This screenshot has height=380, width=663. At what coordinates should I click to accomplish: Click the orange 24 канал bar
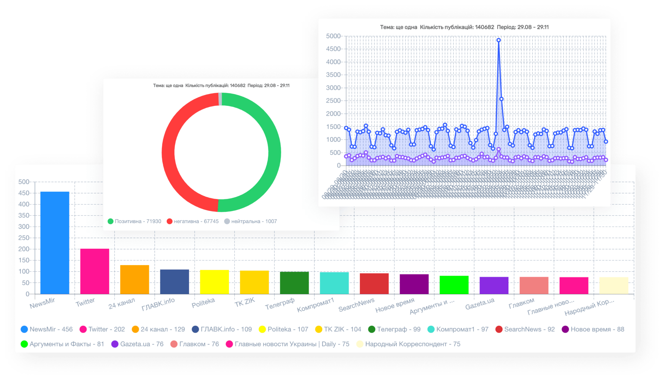coord(135,280)
